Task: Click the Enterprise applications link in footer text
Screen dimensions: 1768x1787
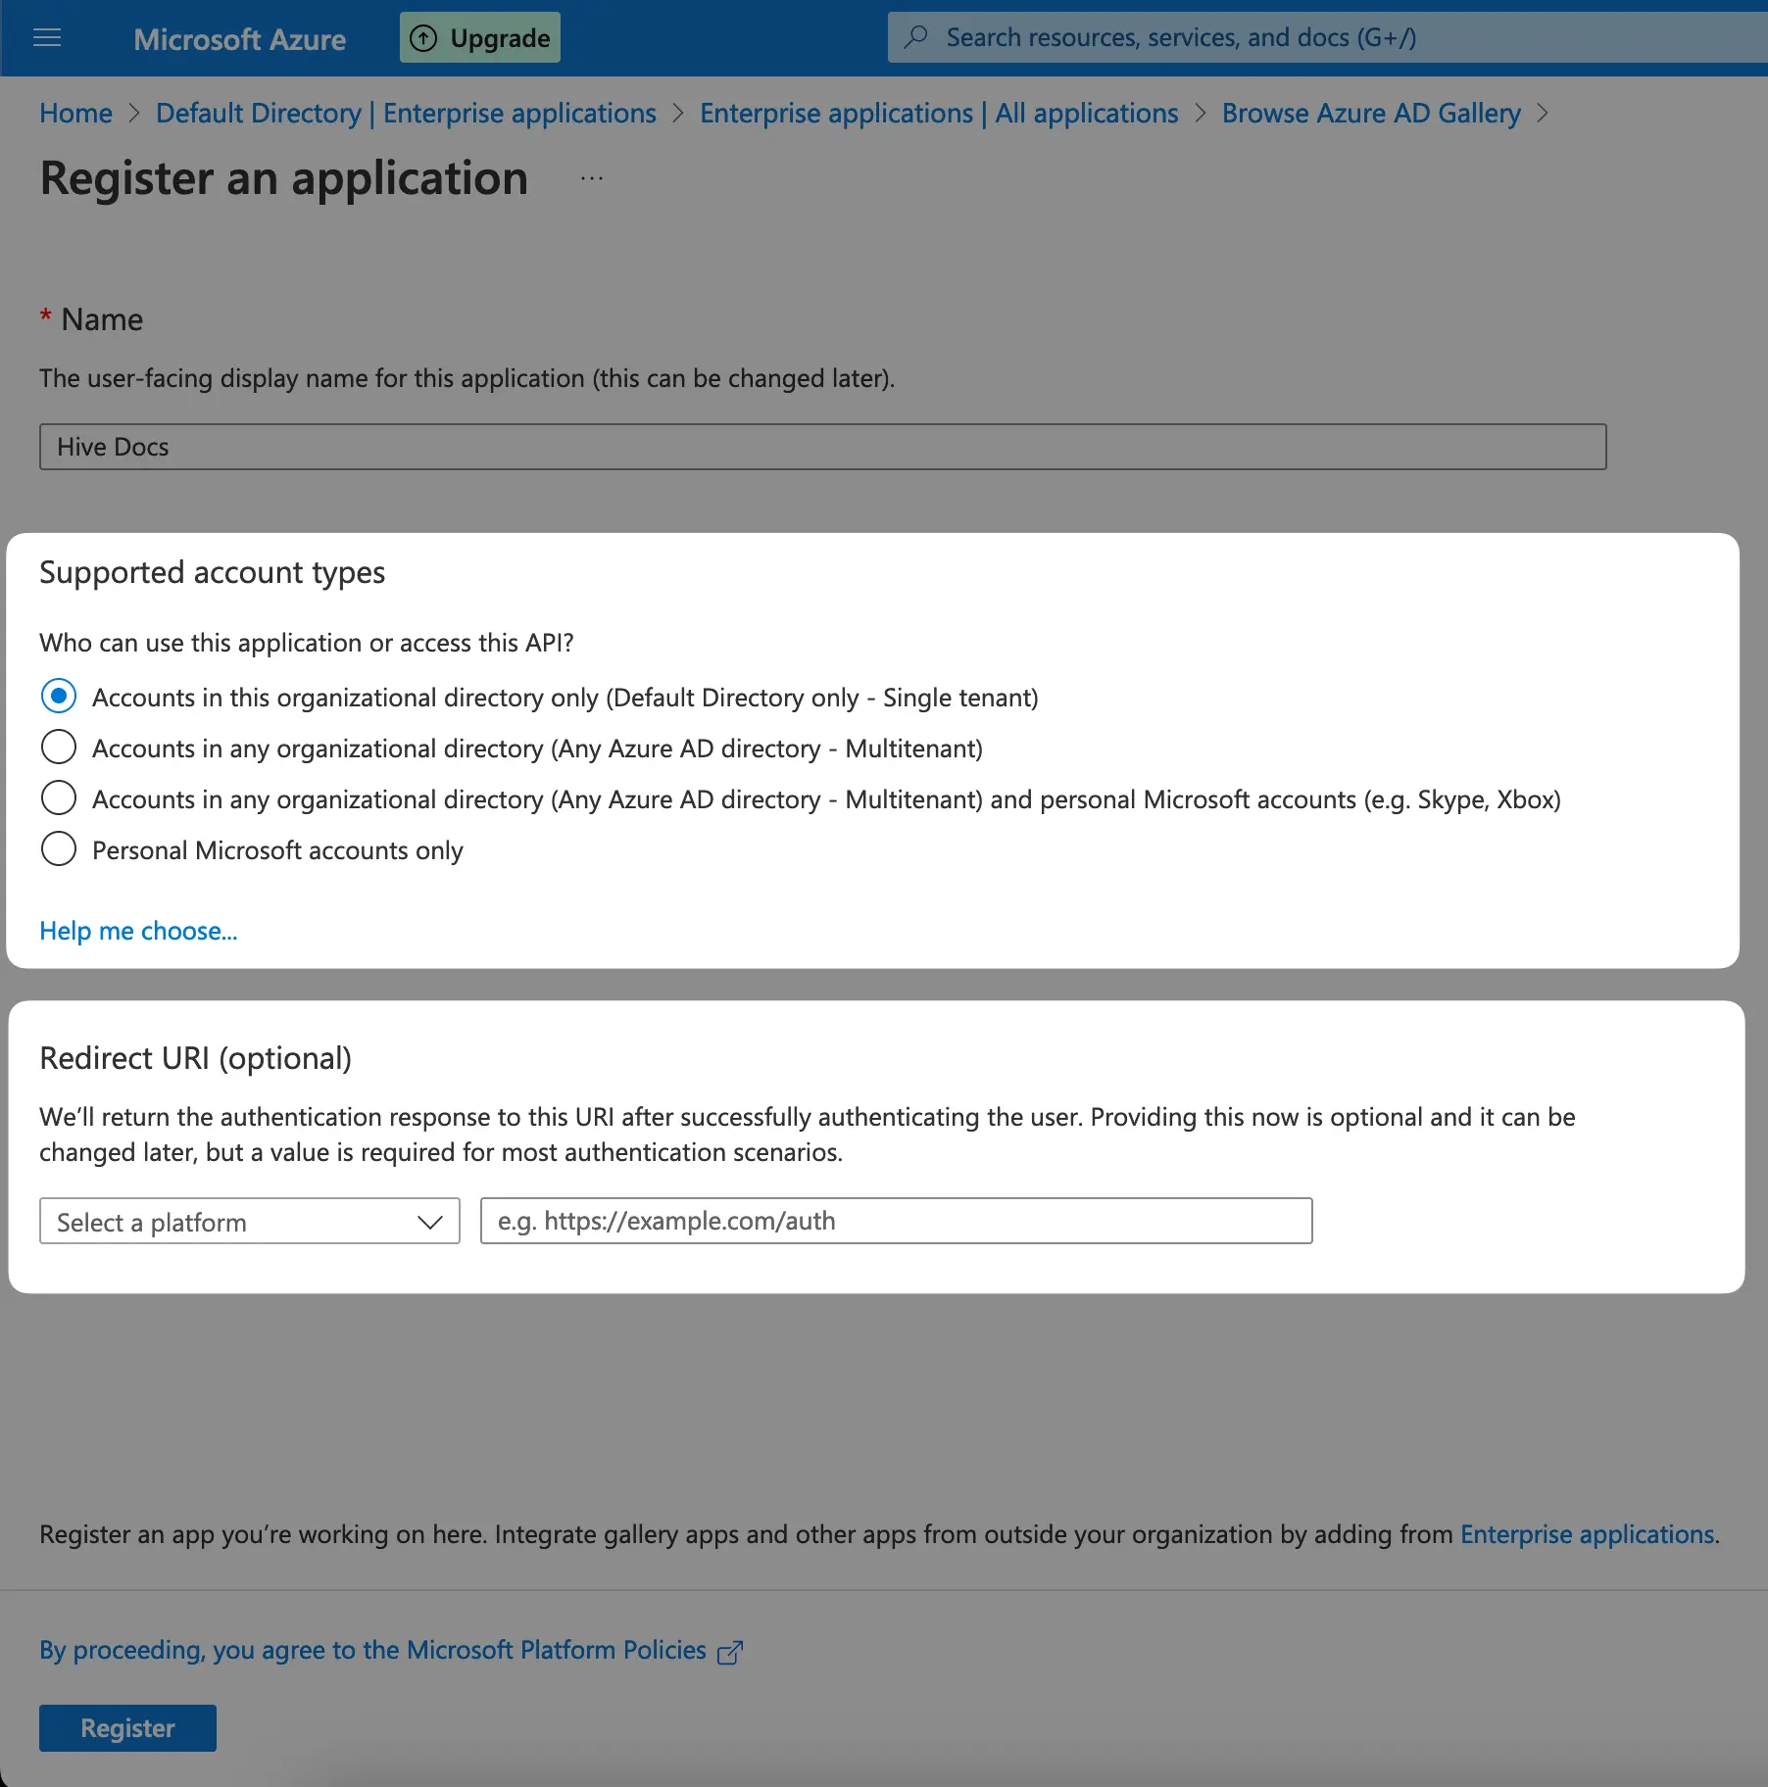Action: click(x=1587, y=1534)
